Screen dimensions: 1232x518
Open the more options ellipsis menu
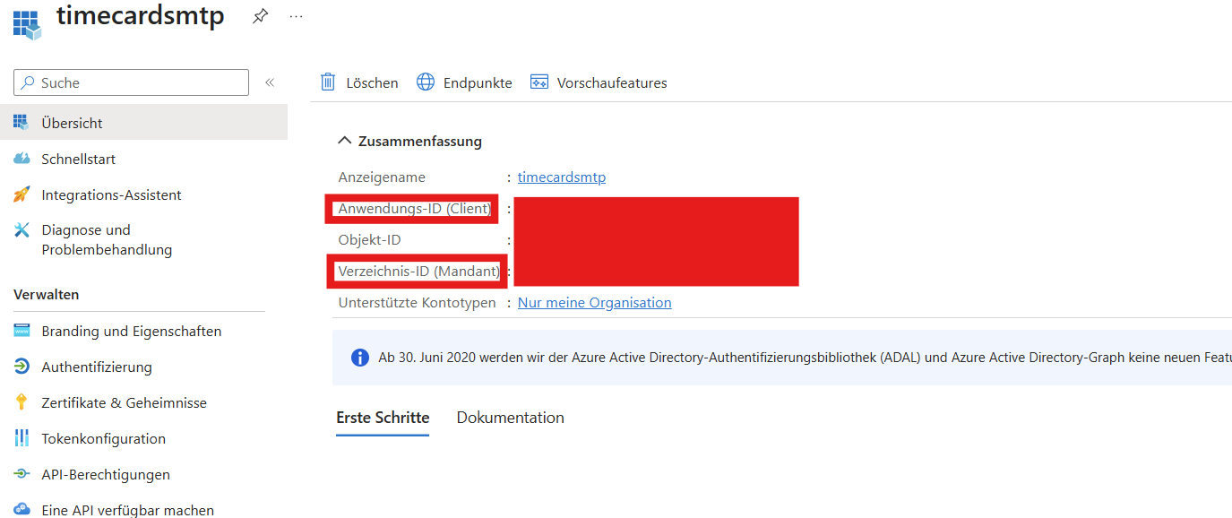pyautogui.click(x=296, y=16)
